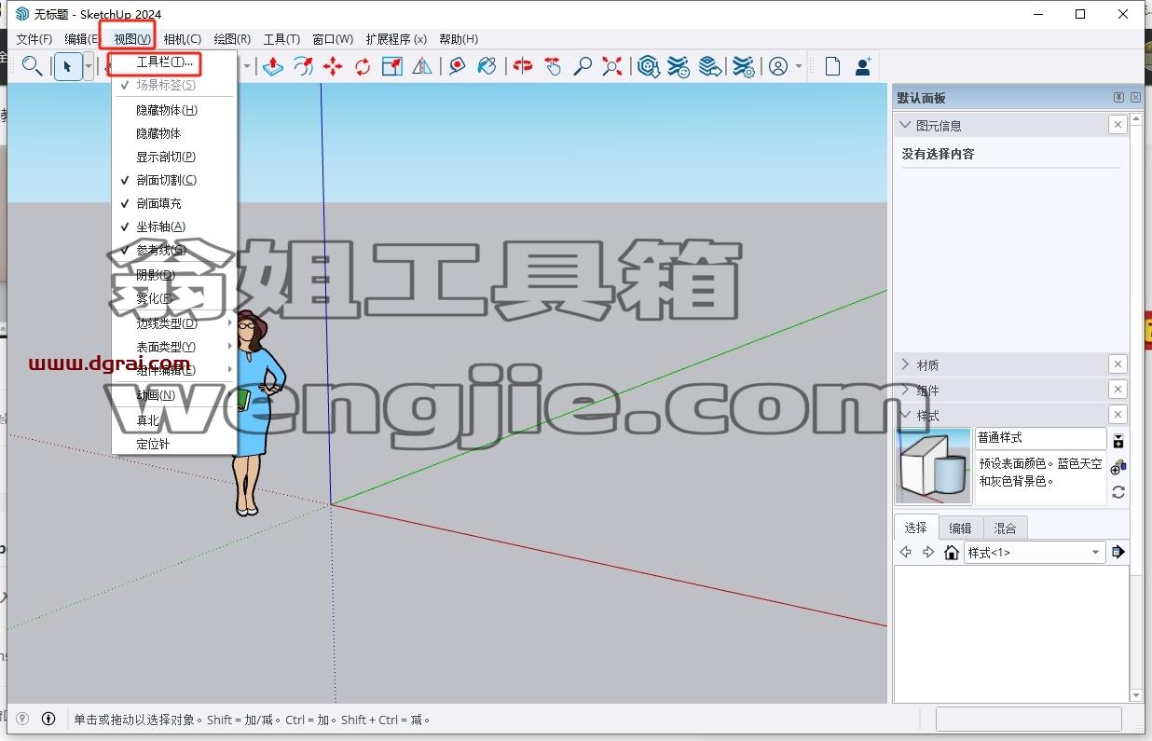
Task: Open 3D Warehouse icon
Action: [649, 66]
